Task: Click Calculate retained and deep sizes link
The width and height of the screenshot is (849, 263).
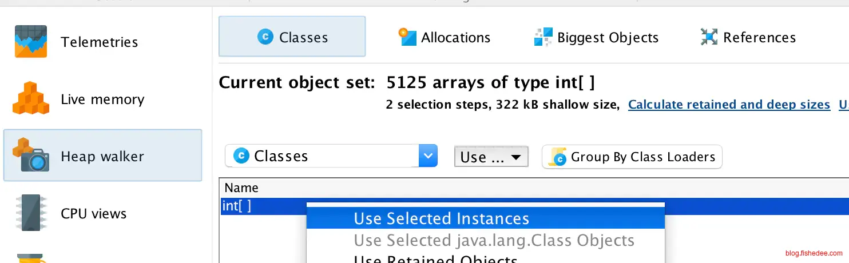Action: coord(728,105)
